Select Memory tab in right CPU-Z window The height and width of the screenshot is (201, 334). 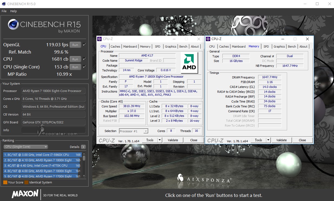(254, 46)
